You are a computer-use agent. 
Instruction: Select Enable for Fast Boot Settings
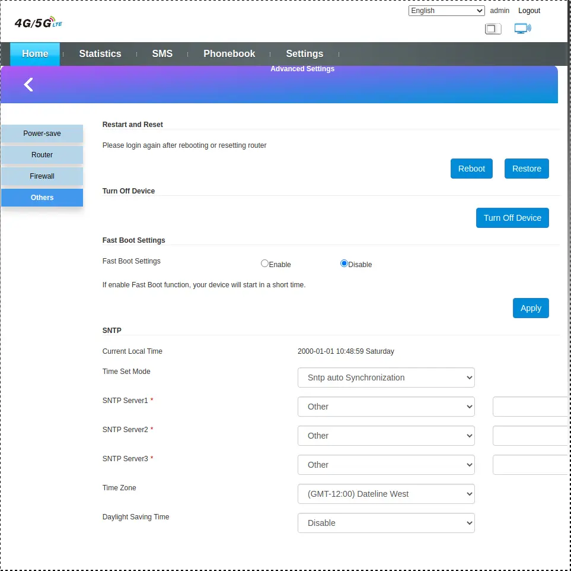[265, 264]
